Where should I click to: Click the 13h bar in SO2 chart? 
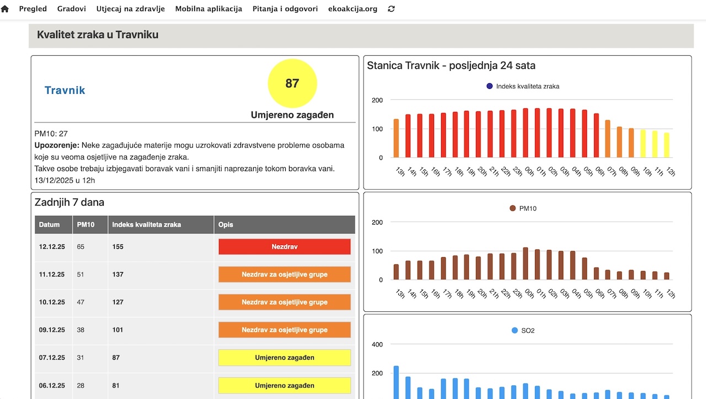[396, 382]
